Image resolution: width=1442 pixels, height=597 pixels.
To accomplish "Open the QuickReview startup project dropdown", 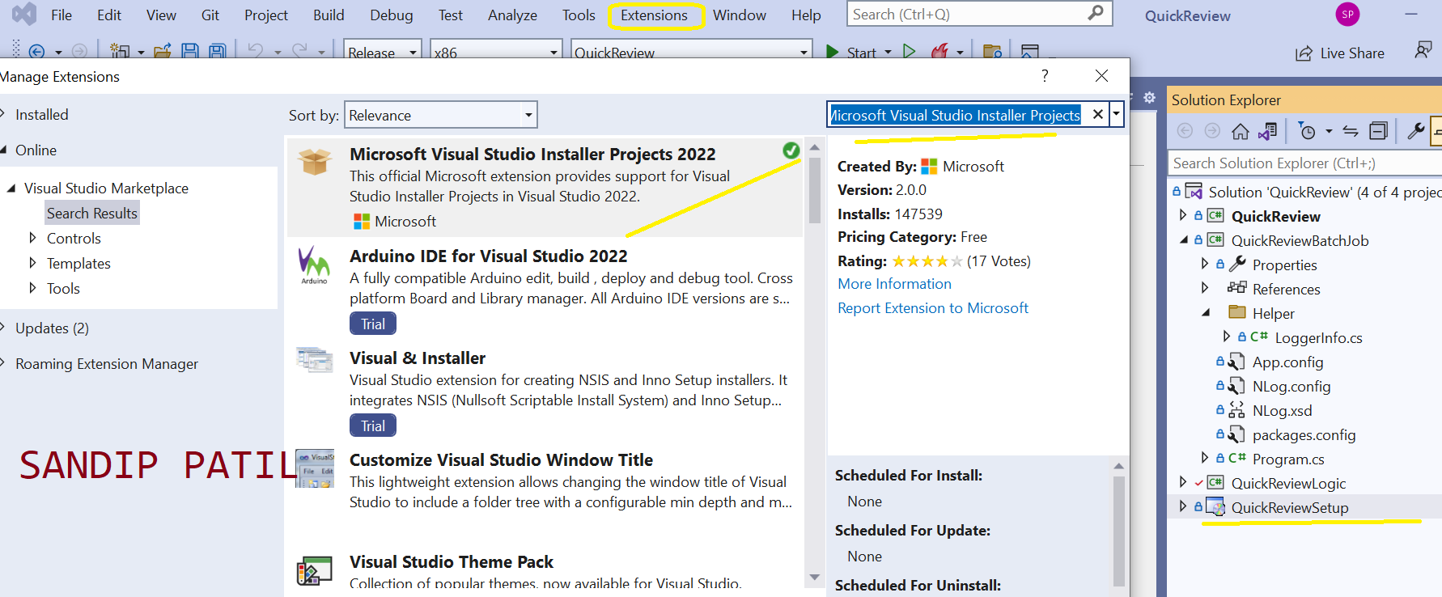I will 804,53.
